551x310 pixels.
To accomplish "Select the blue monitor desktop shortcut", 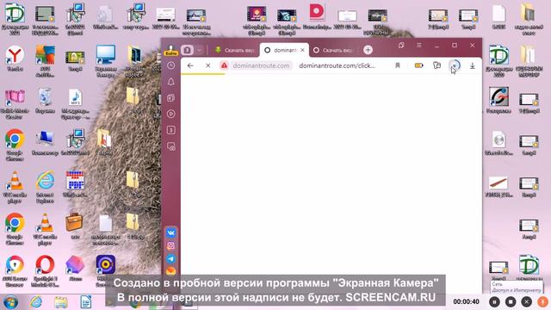I will coord(105,61).
